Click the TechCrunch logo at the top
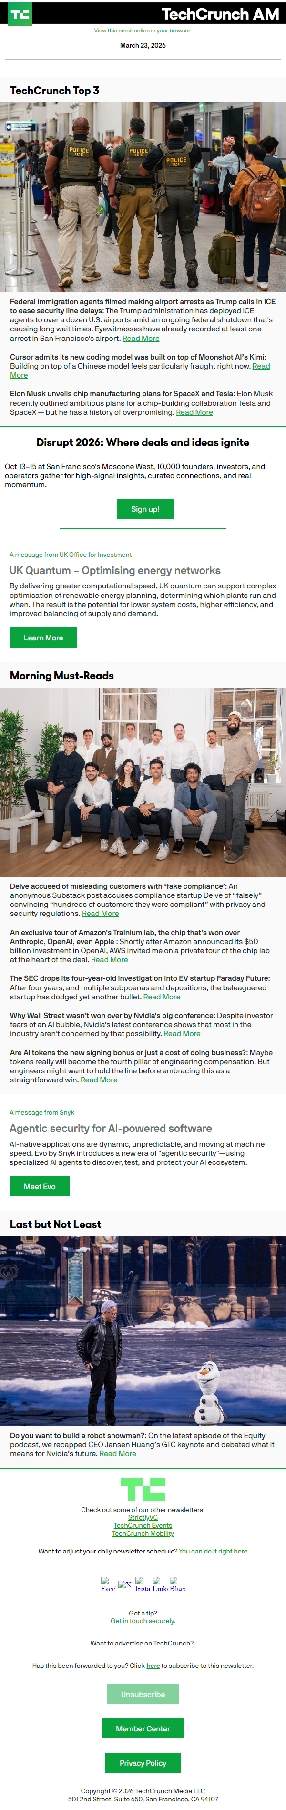 (20, 14)
